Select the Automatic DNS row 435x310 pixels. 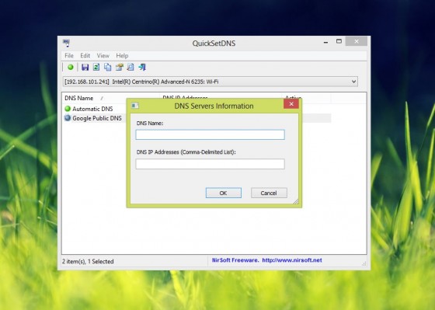pyautogui.click(x=92, y=109)
